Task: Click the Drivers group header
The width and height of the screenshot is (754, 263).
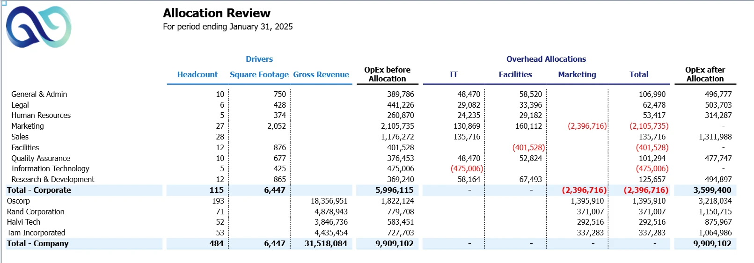Action: 259,59
